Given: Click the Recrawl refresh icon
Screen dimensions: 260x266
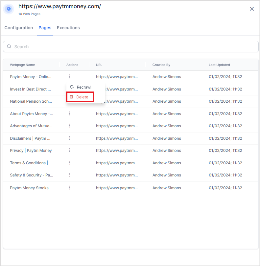Looking at the screenshot, I should pos(72,87).
